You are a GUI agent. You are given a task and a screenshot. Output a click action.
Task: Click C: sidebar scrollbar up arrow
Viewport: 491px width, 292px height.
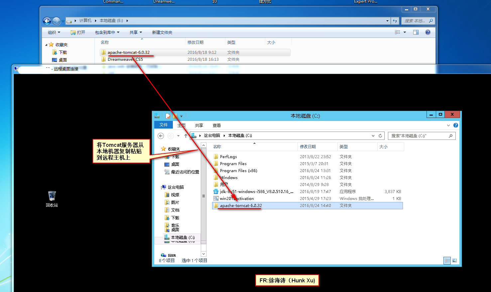pyautogui.click(x=204, y=145)
